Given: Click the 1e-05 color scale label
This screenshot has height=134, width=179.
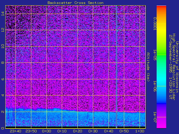Looking at the screenshot, I should 155,55.
